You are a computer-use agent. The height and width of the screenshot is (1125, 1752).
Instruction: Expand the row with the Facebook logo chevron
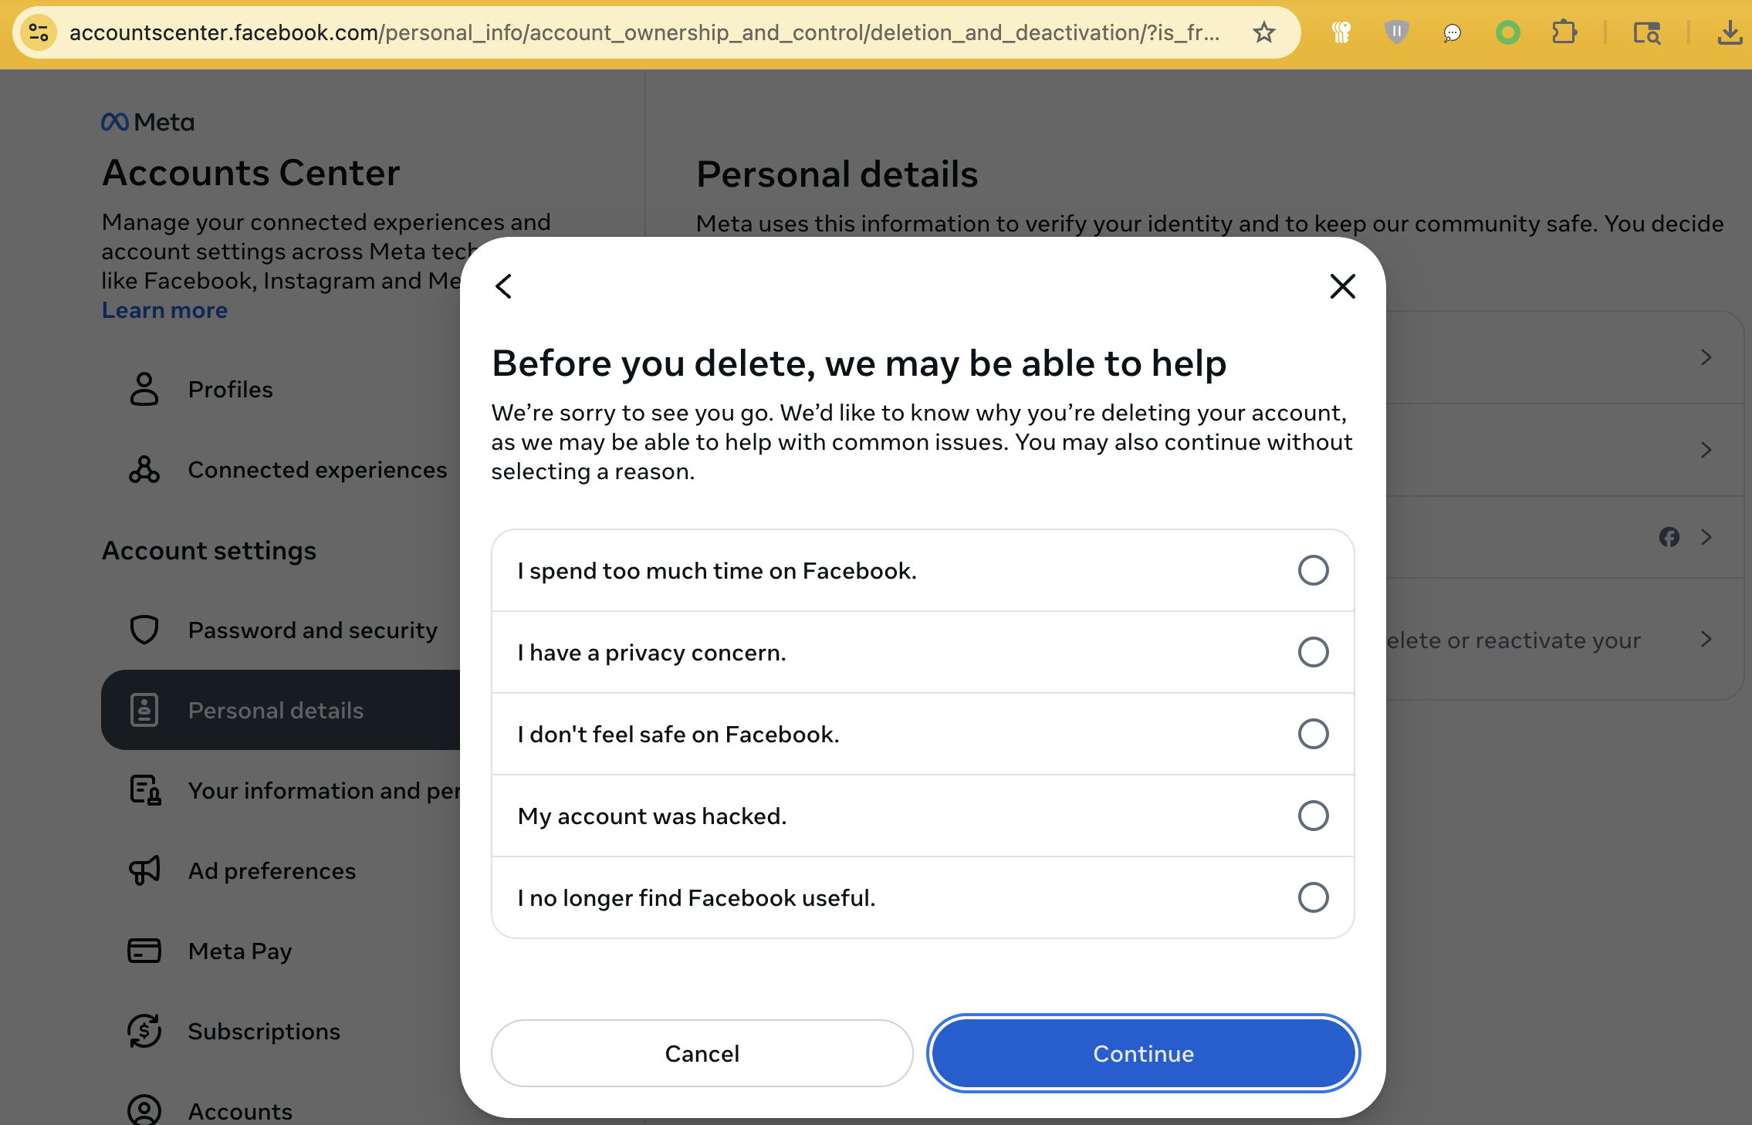click(x=1706, y=537)
